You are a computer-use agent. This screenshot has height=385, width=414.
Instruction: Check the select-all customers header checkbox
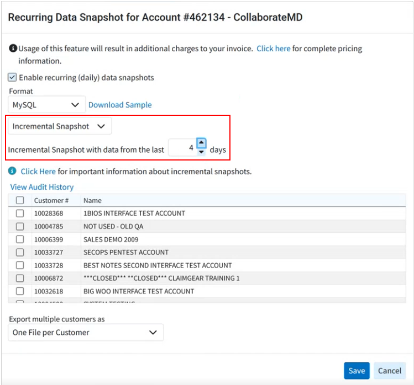point(20,200)
